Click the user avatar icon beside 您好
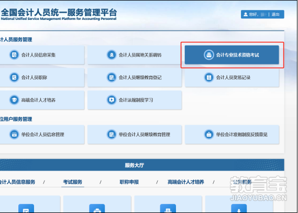The image size is (298, 213). [x=246, y=14]
